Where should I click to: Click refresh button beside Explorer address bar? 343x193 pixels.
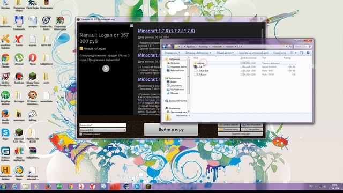pos(290,47)
